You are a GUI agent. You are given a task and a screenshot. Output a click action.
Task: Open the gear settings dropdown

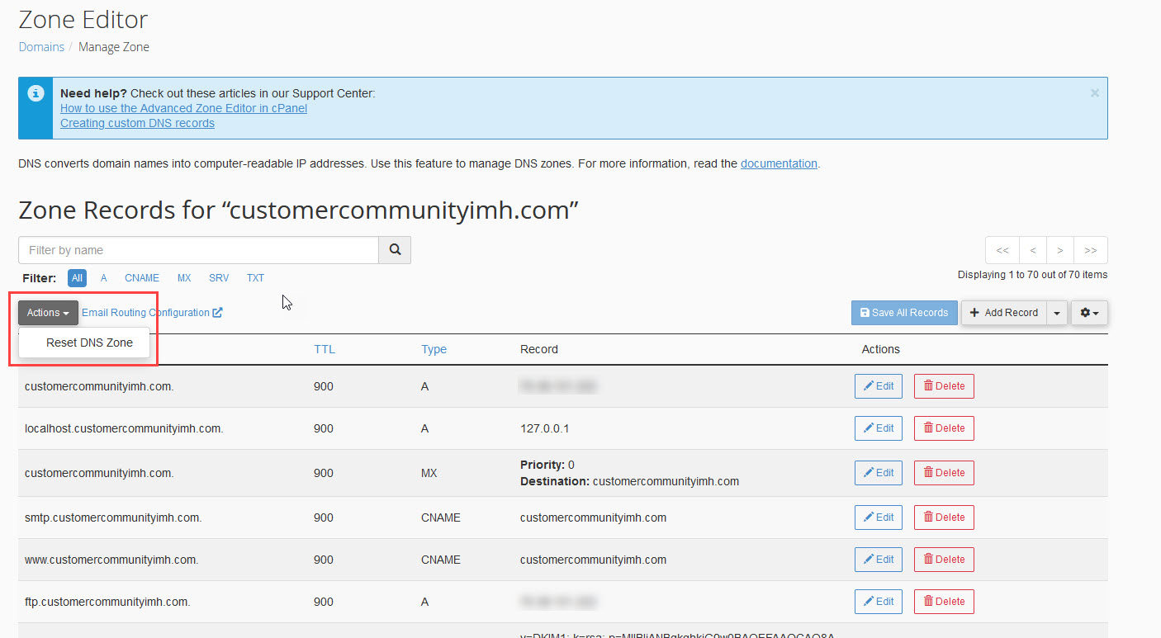1089,313
